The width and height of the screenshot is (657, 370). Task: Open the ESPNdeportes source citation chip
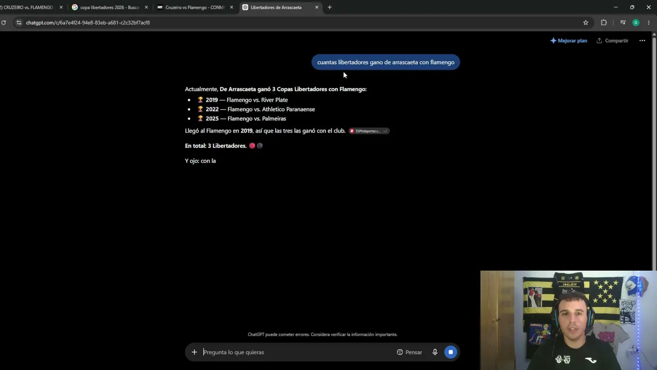tap(369, 131)
